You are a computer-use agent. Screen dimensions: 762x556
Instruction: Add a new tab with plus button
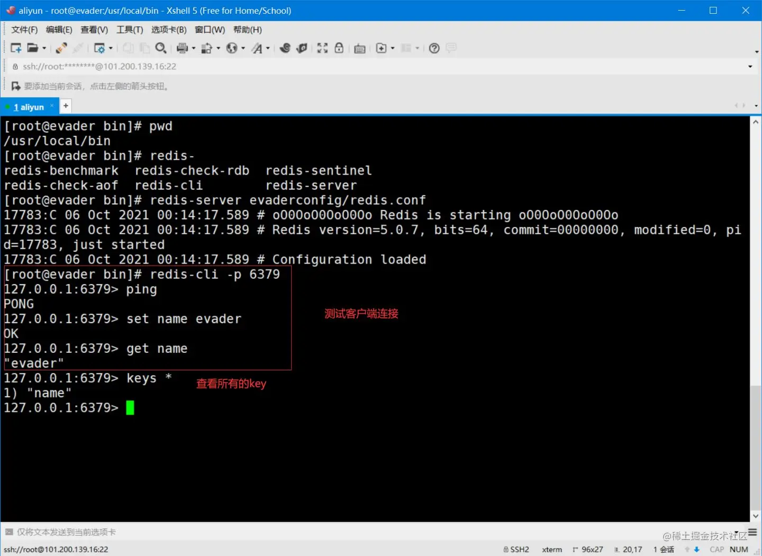click(x=66, y=106)
